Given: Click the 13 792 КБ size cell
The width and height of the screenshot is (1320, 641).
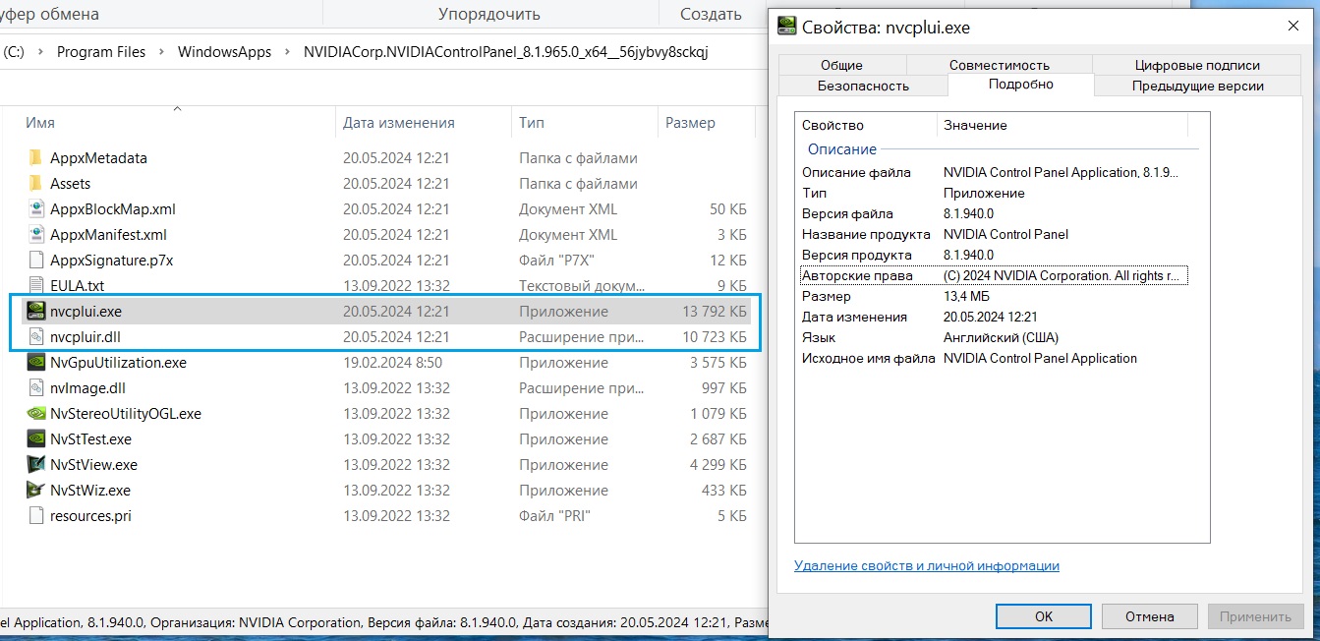Looking at the screenshot, I should tap(715, 312).
